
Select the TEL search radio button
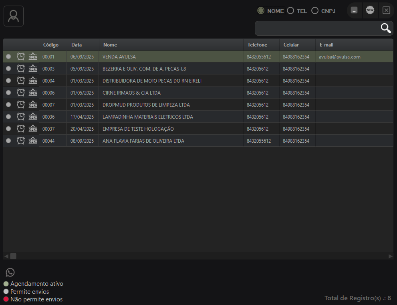(x=290, y=11)
